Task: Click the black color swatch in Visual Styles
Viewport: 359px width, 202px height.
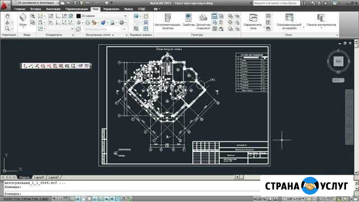Action: click(x=79, y=16)
